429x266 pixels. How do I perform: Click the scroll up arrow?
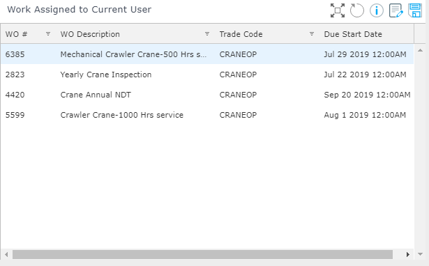tap(420, 50)
